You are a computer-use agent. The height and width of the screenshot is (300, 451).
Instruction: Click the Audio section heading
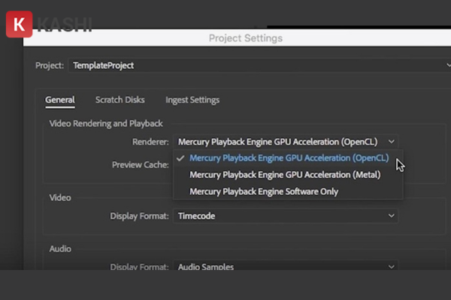coord(60,248)
